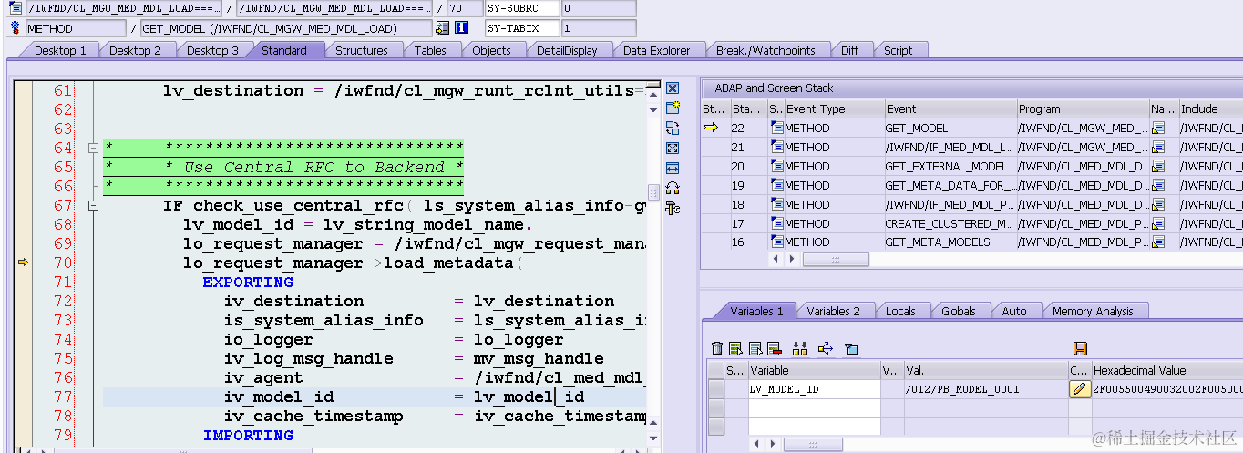Click the SY-SUBRC value field
The width and height of the screenshot is (1243, 453).
tap(598, 8)
